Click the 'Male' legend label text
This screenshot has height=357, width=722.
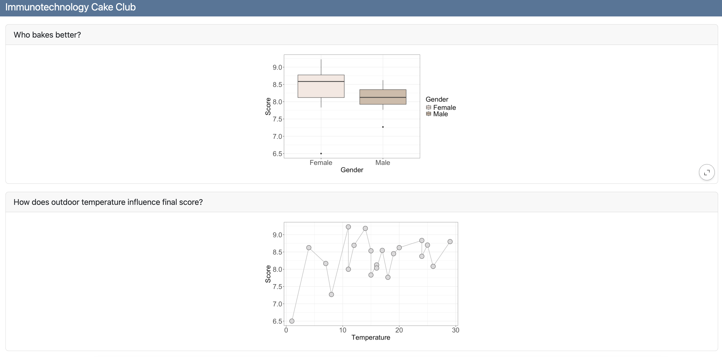(440, 114)
